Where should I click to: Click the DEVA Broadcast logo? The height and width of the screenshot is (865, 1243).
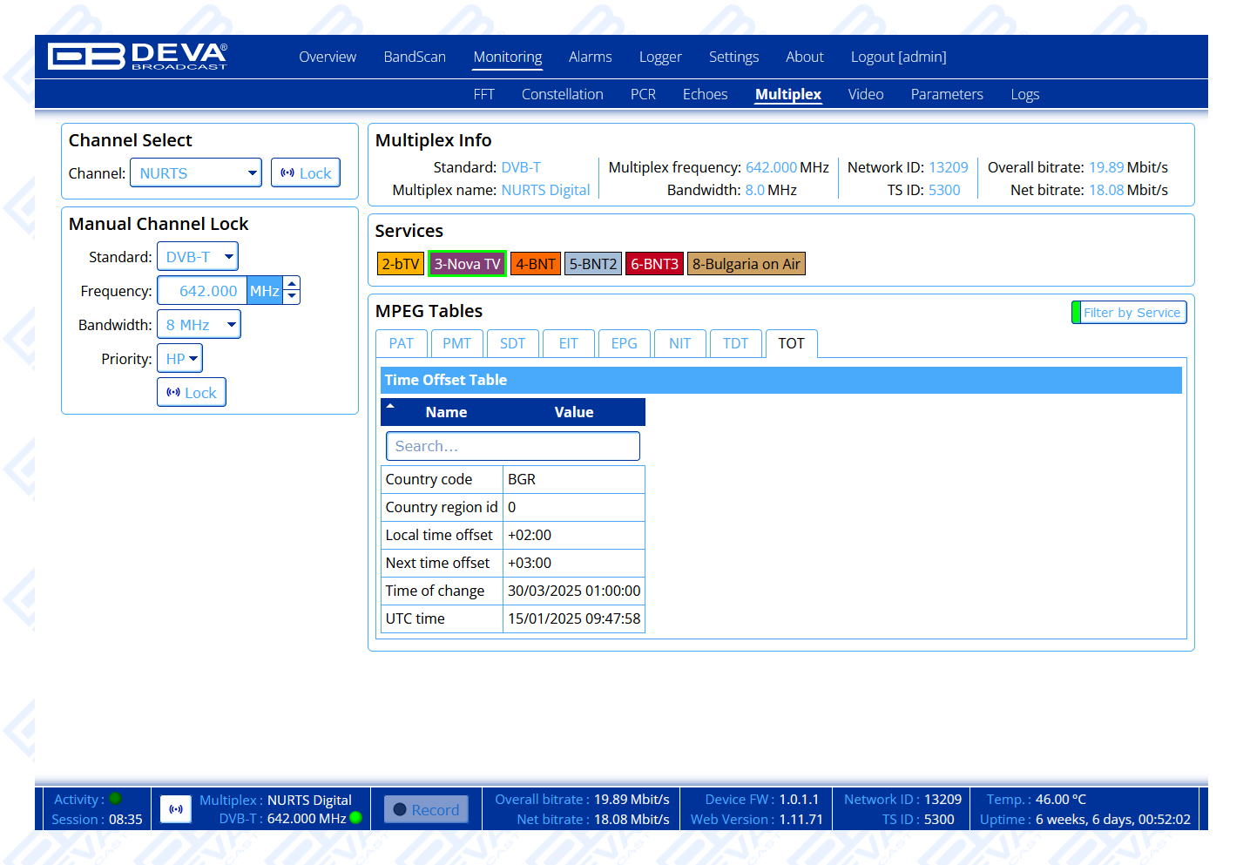point(138,57)
